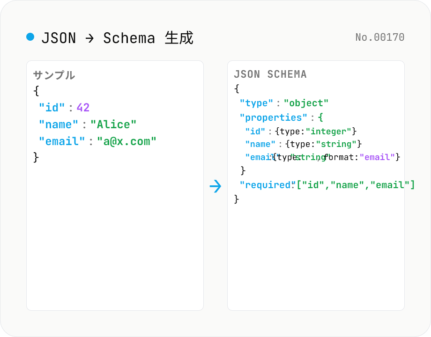Viewport: 431px width, 337px height.
Task: Click the purple "email" format value
Action: (377, 157)
